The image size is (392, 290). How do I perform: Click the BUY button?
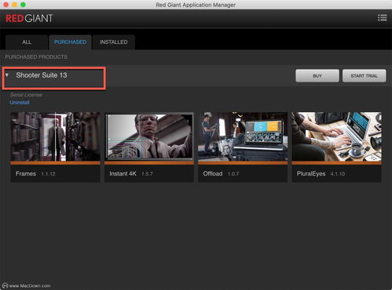pos(317,76)
